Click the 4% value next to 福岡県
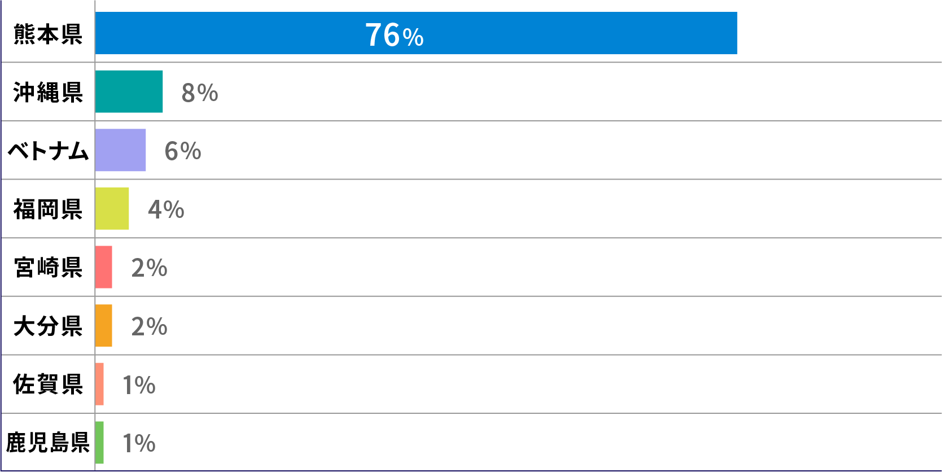 tap(166, 210)
